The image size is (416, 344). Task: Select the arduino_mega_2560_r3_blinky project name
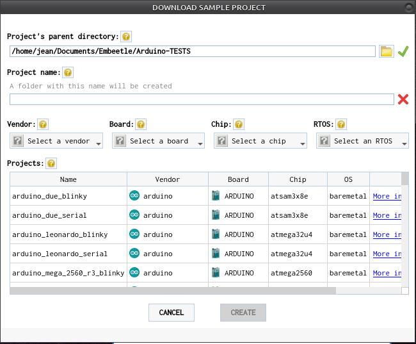coord(68,273)
